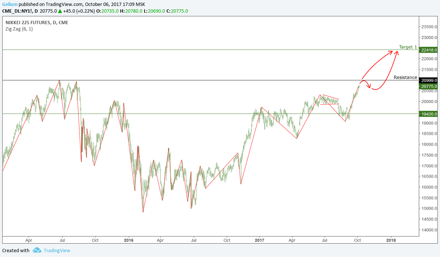Click the 23000.0 price axis label

(429, 37)
